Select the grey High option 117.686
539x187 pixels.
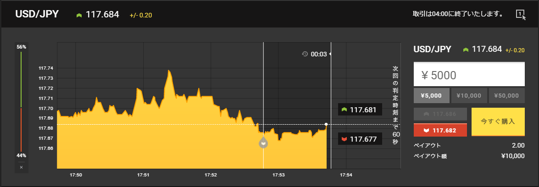click(x=440, y=114)
